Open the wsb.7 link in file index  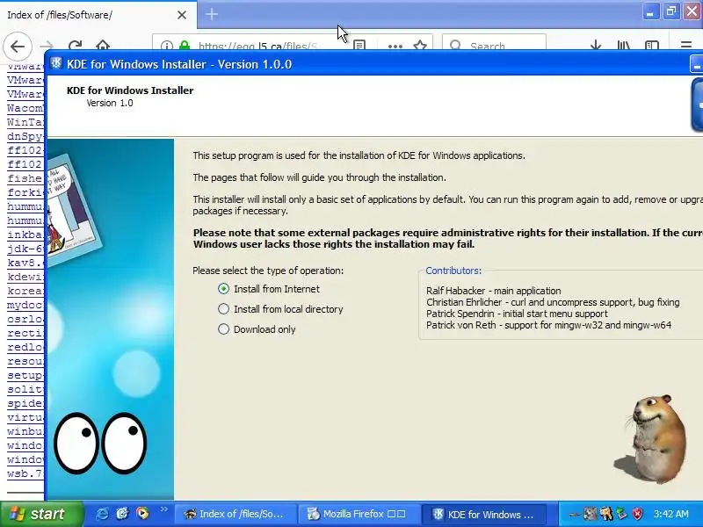[25, 473]
